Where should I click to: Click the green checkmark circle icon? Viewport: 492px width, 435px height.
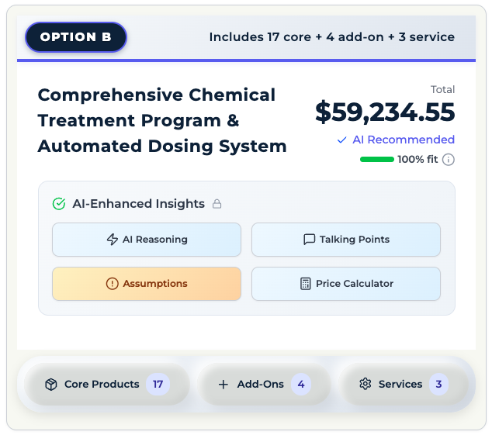58,204
